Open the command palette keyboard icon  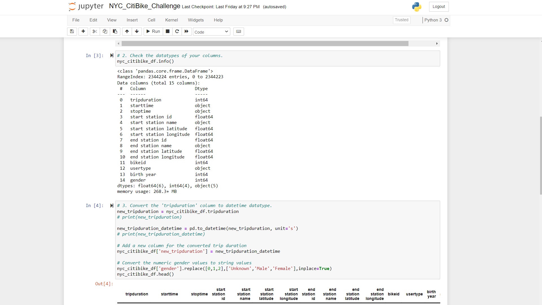(x=239, y=31)
